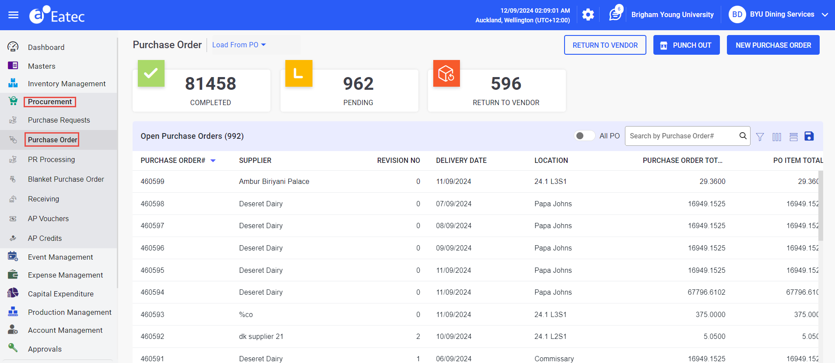Go to Receiving in the sidebar
Image resolution: width=835 pixels, height=363 pixels.
tap(43, 199)
